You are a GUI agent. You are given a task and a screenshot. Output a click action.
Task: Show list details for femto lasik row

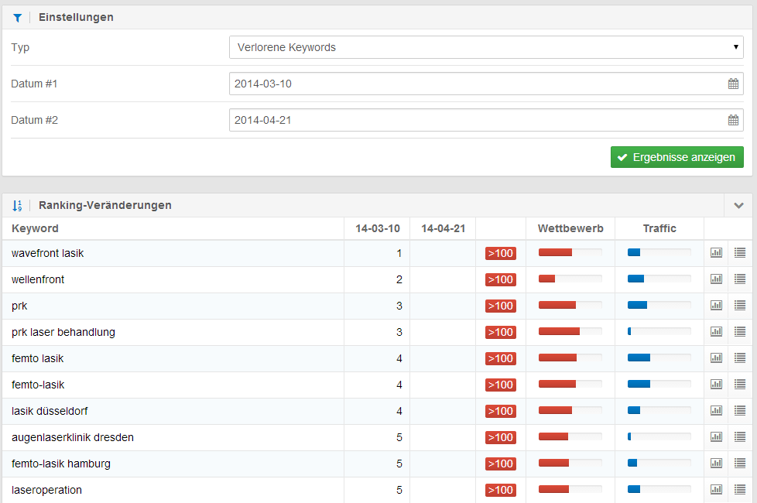pyautogui.click(x=740, y=358)
